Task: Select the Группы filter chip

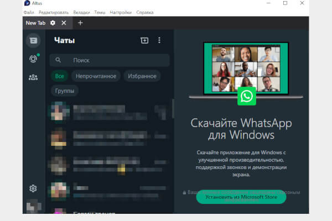Action: click(x=65, y=91)
